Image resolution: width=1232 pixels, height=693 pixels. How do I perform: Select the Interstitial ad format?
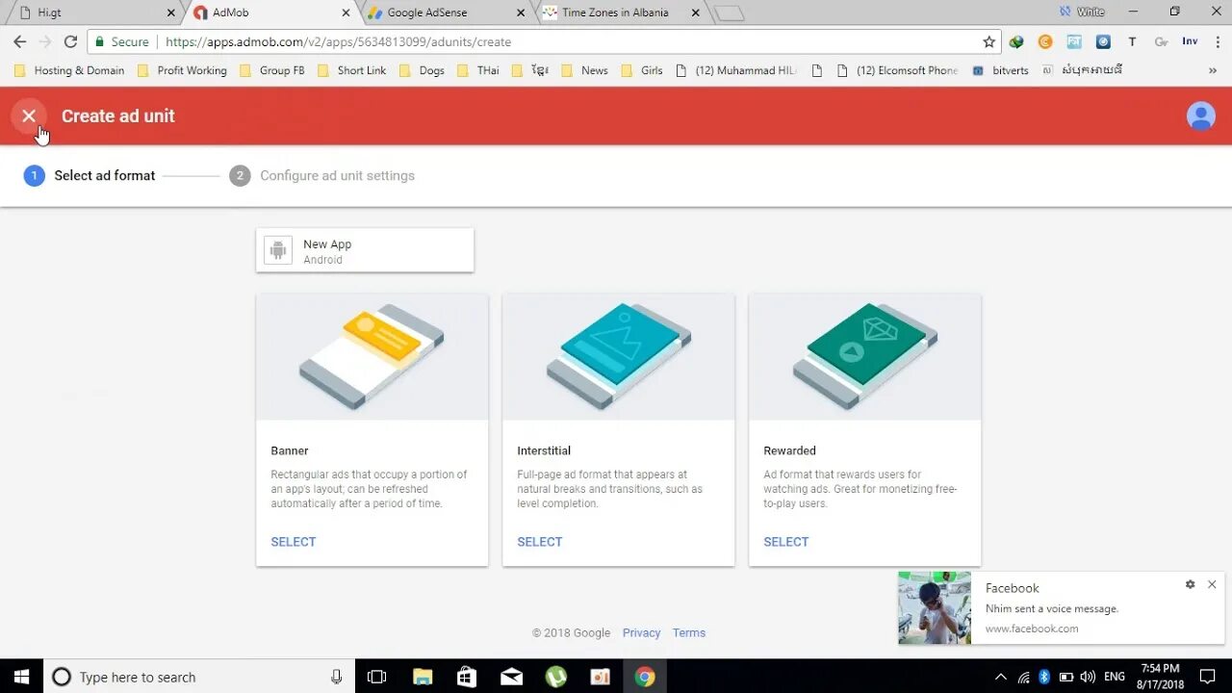pyautogui.click(x=540, y=542)
